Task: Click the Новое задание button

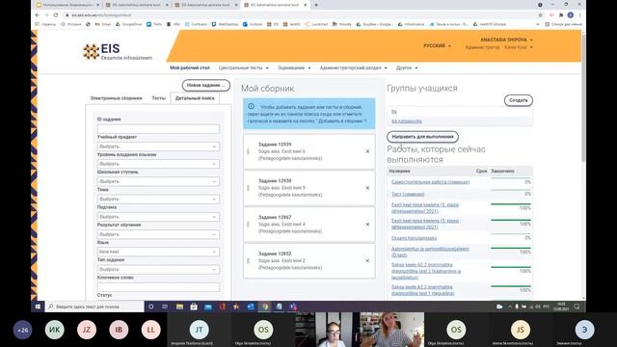Action: [206, 85]
